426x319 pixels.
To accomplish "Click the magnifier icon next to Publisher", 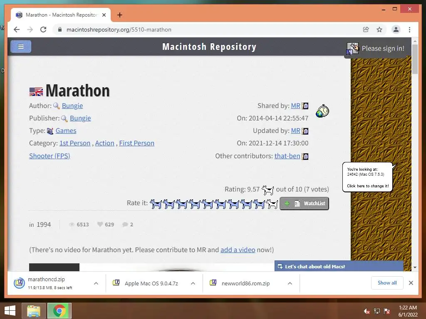I will click(64, 118).
